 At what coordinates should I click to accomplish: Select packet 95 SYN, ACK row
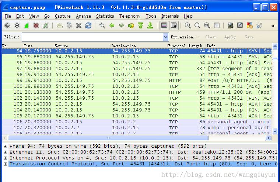tap(137, 57)
